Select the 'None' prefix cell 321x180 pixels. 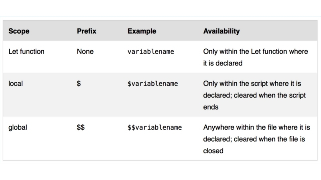point(85,52)
